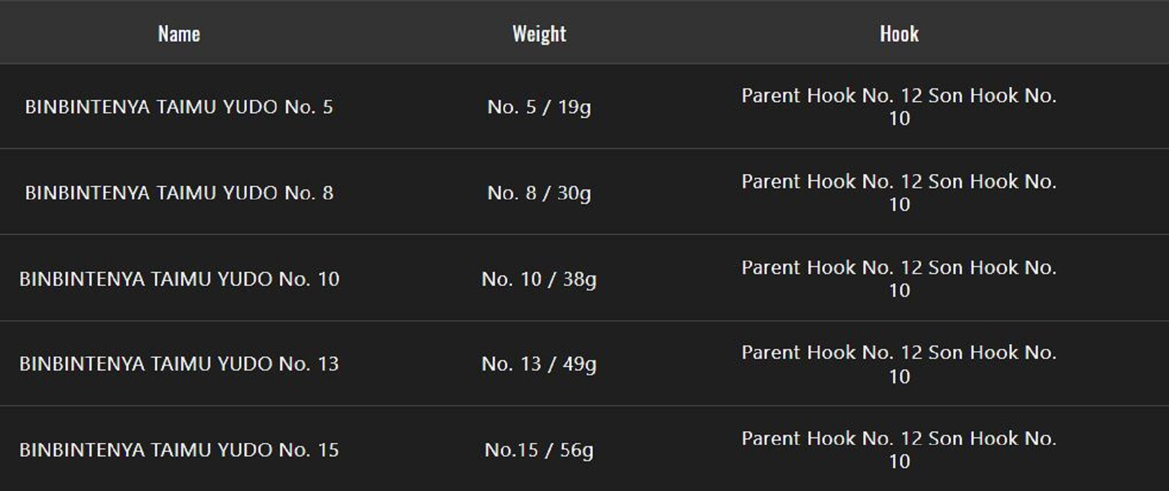Select BINBINTENYA TAIMU YUDO No. 5 name cell

pos(179,107)
